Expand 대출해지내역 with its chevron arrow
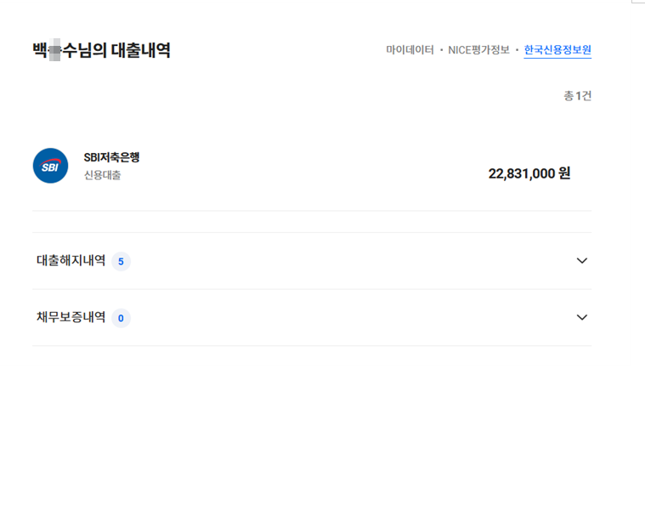645x516 pixels. (x=581, y=260)
